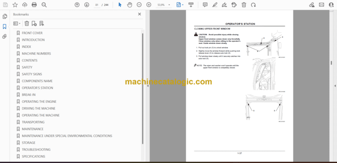The width and height of the screenshot is (337, 163).
Task: Open the Find text search tool
Action: pyautogui.click(x=44, y=5)
